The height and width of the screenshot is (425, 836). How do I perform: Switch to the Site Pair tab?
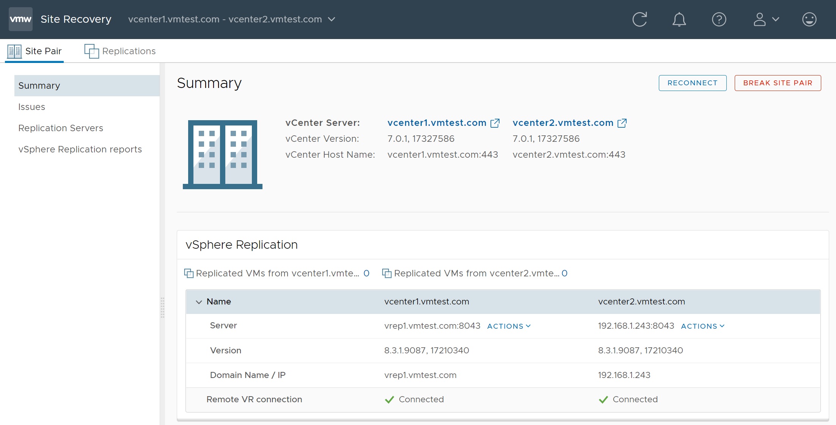click(x=35, y=51)
